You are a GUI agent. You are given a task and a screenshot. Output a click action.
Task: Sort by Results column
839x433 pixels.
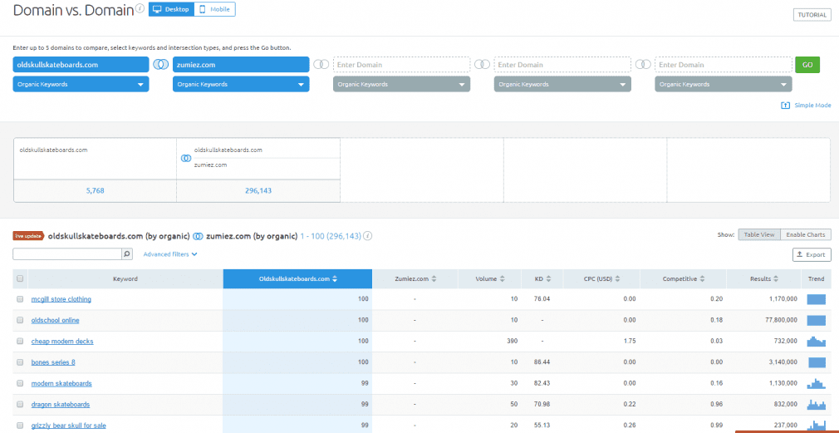click(764, 278)
